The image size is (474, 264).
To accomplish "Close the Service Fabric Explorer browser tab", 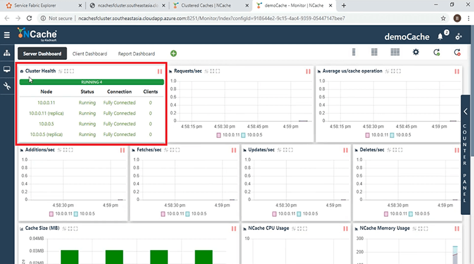I will 80,6.
